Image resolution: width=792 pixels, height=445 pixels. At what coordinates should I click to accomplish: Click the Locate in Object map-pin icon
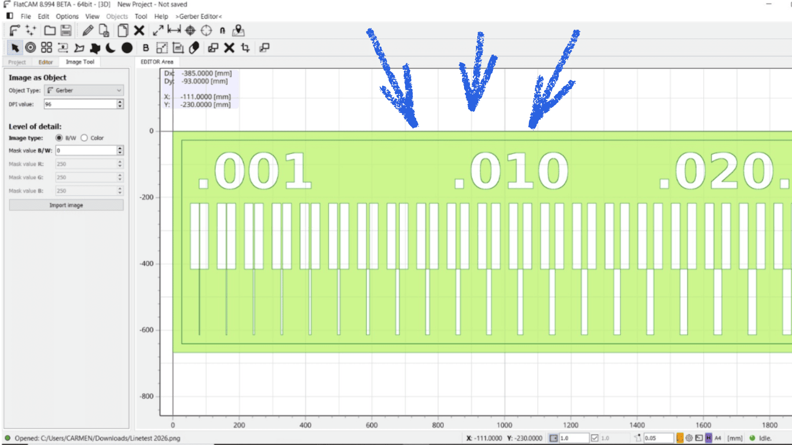pyautogui.click(x=238, y=30)
